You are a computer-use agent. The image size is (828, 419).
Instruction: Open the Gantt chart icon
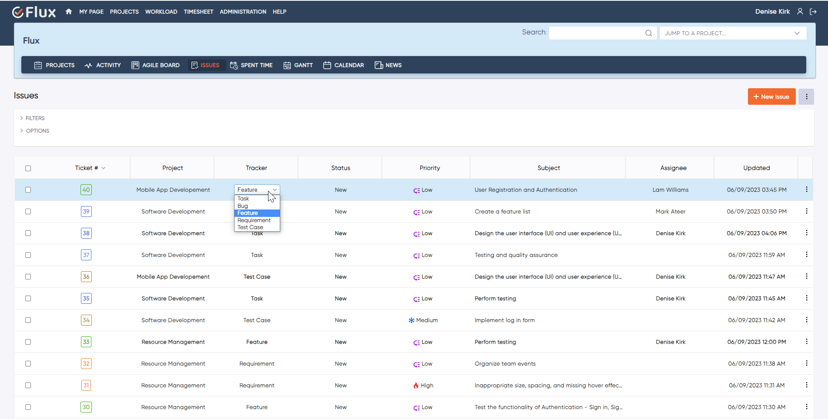click(287, 65)
